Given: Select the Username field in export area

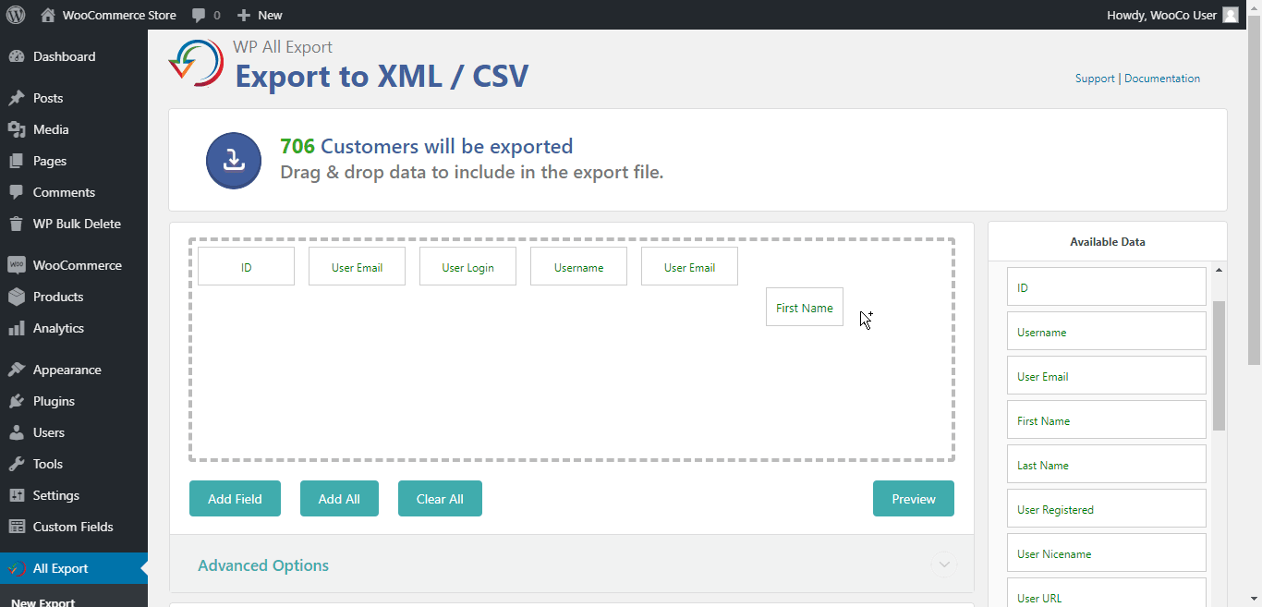Looking at the screenshot, I should click(578, 266).
